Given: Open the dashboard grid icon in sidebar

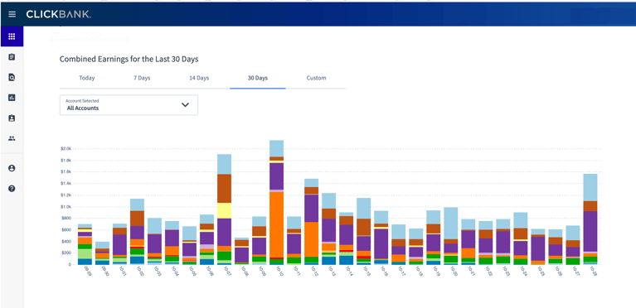Looking at the screenshot, I should (12, 37).
